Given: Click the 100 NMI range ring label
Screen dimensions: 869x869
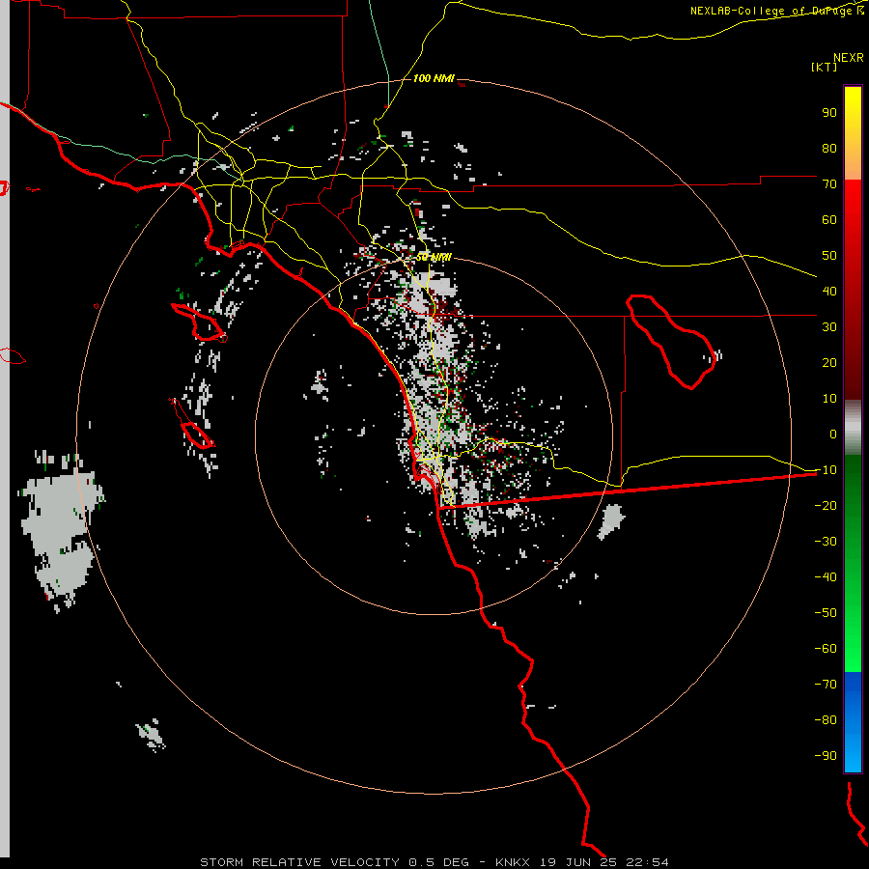Looking at the screenshot, I should point(434,78).
